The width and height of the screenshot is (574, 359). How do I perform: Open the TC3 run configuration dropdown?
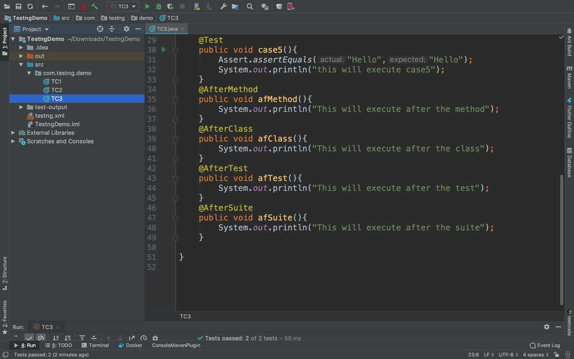click(x=122, y=6)
